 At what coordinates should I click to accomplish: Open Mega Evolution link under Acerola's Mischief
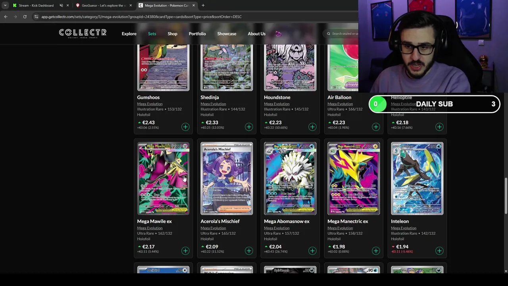coord(213,228)
